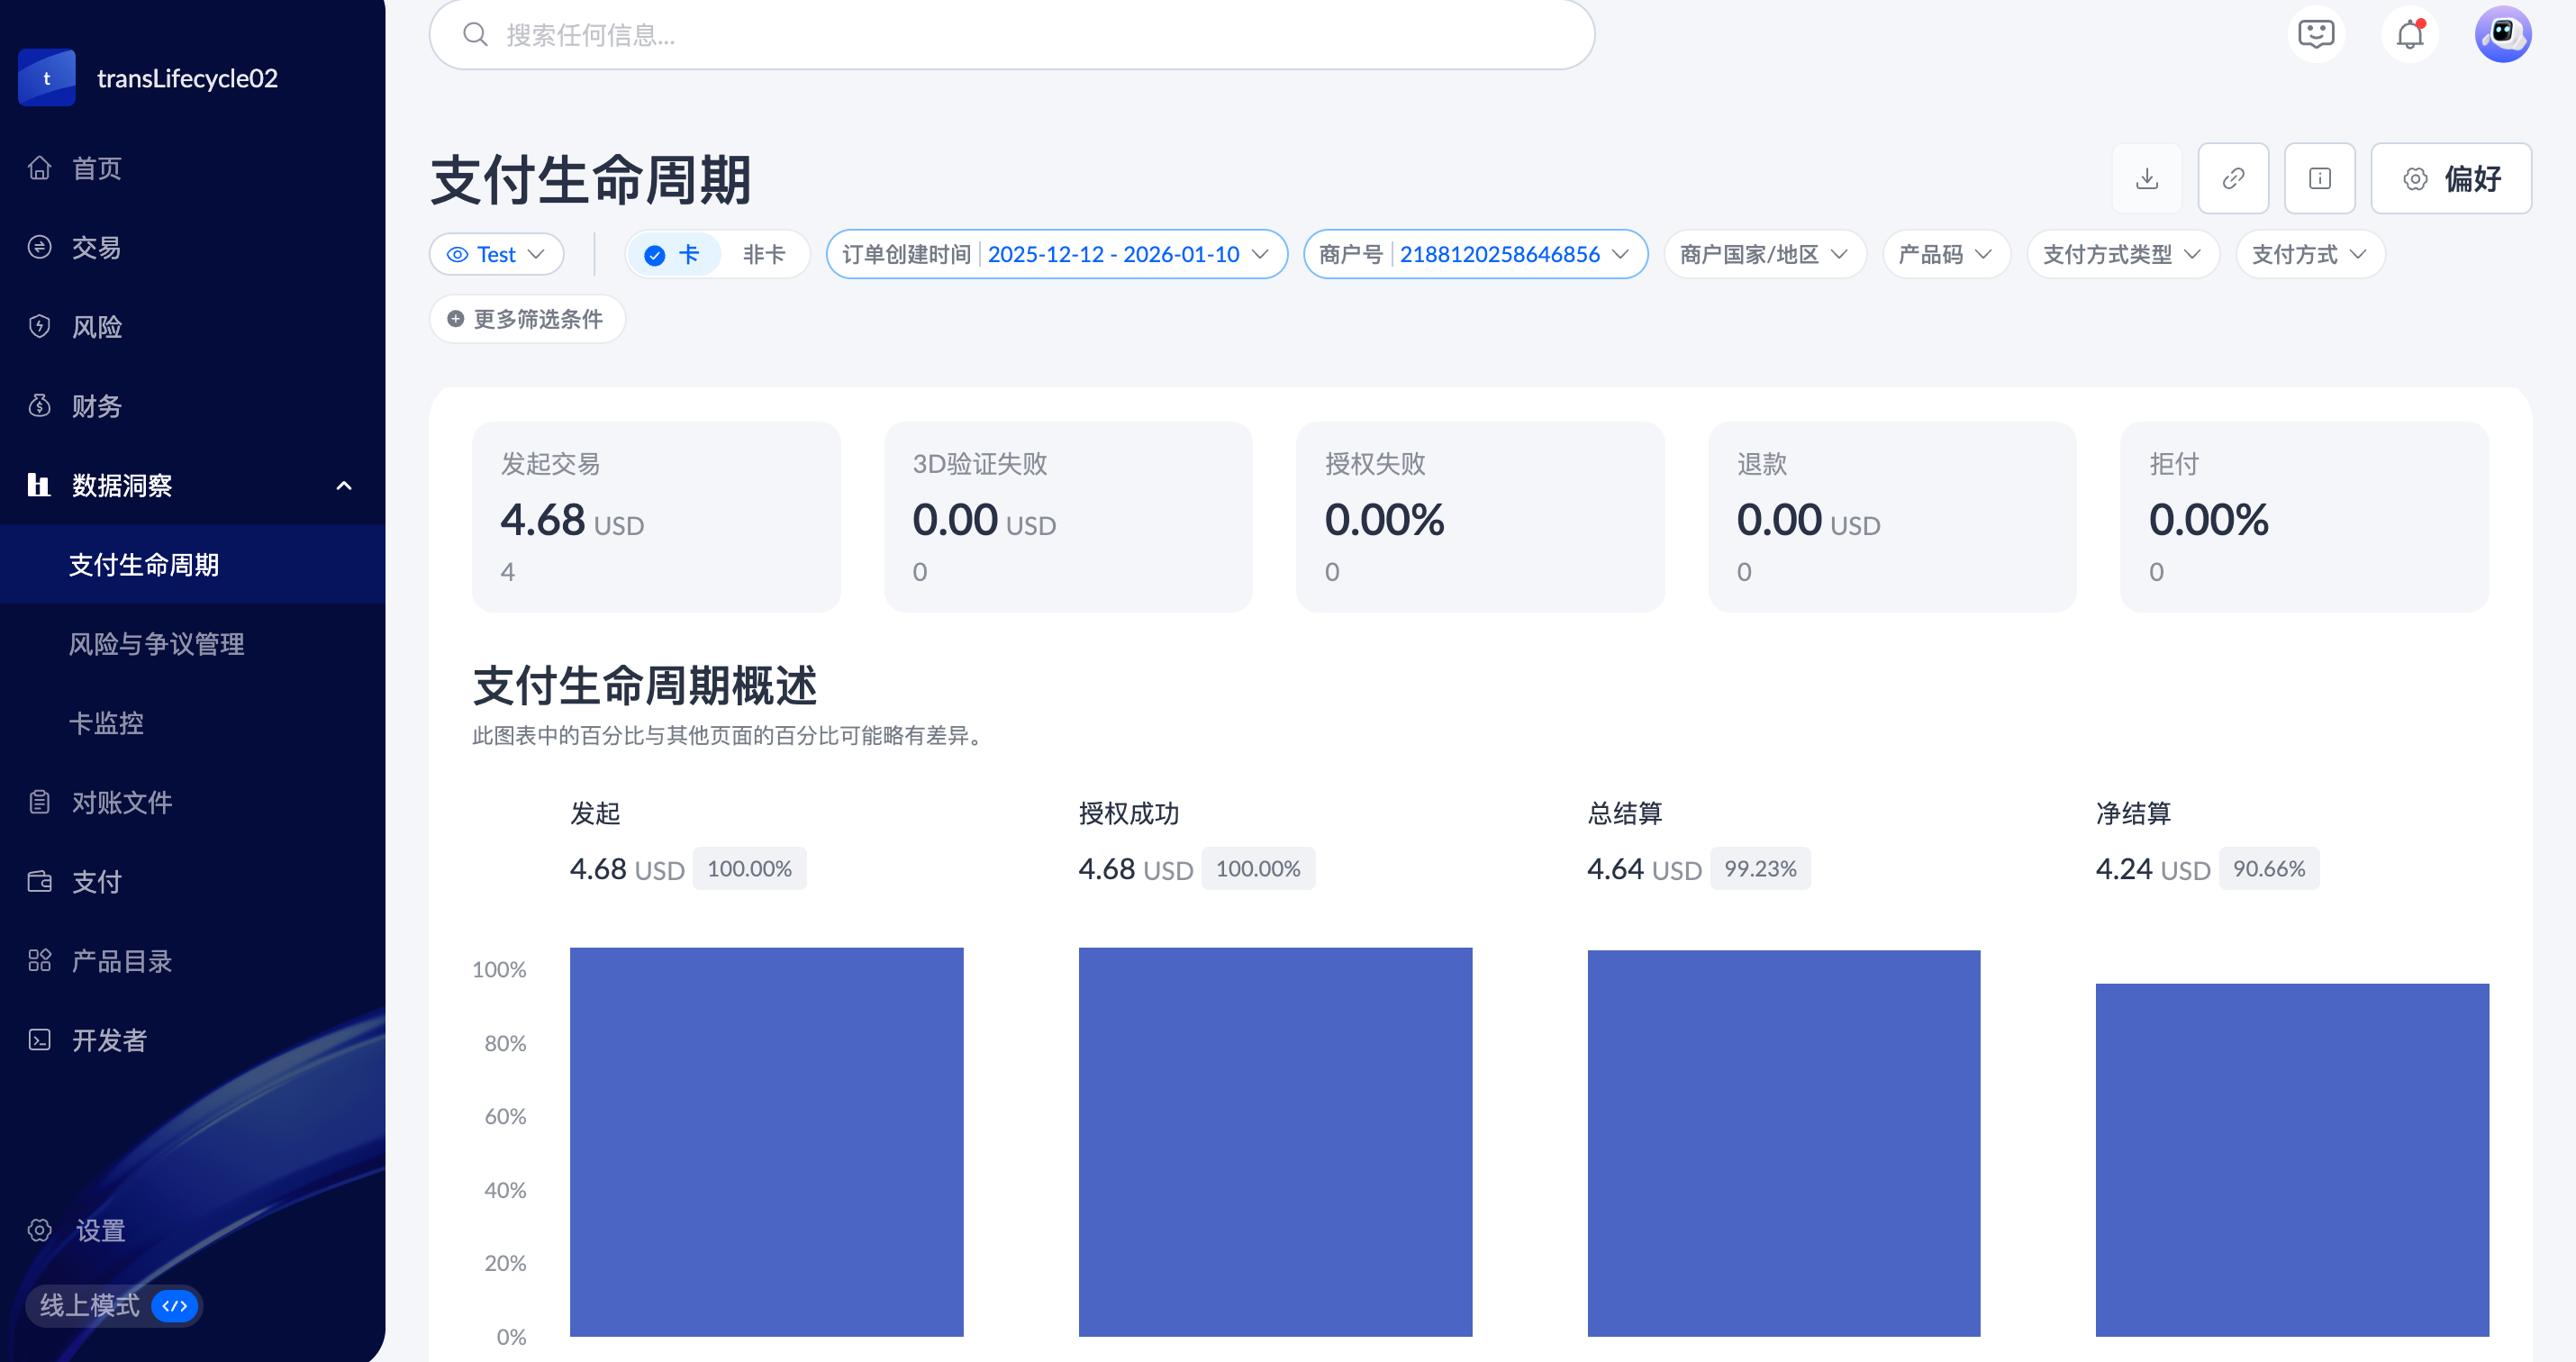Switch to the 非卡 non-card option
2576x1362 pixels.
[x=763, y=255]
